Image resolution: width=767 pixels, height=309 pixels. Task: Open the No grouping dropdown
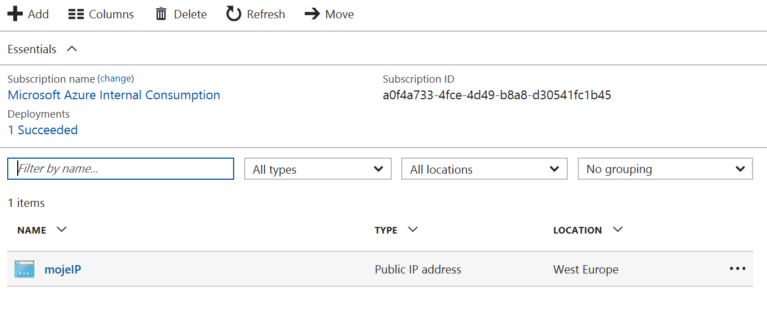[665, 169]
